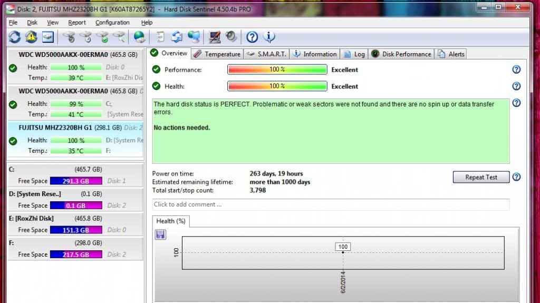Switch to the S.M.A.R.T. tab

click(x=266, y=54)
